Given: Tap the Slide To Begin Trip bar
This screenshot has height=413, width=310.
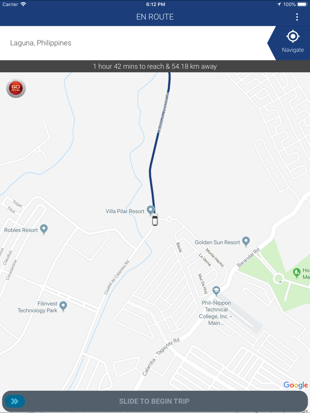Looking at the screenshot, I should [155, 401].
